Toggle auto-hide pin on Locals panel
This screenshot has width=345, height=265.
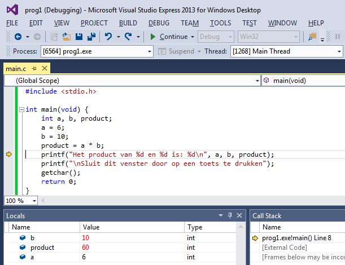click(x=230, y=215)
